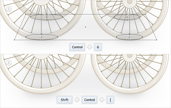Click the center point of the selected trapezoid

85,27
